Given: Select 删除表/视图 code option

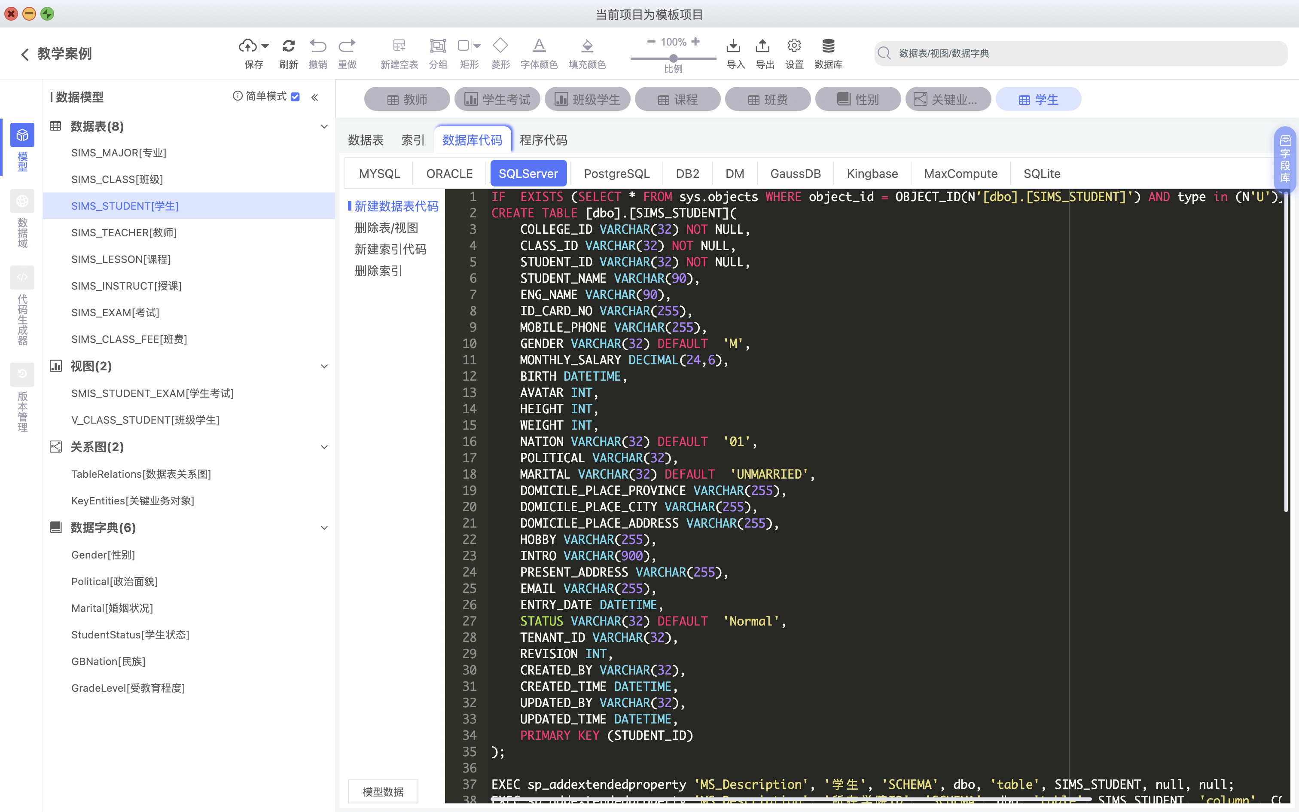Looking at the screenshot, I should 386,228.
